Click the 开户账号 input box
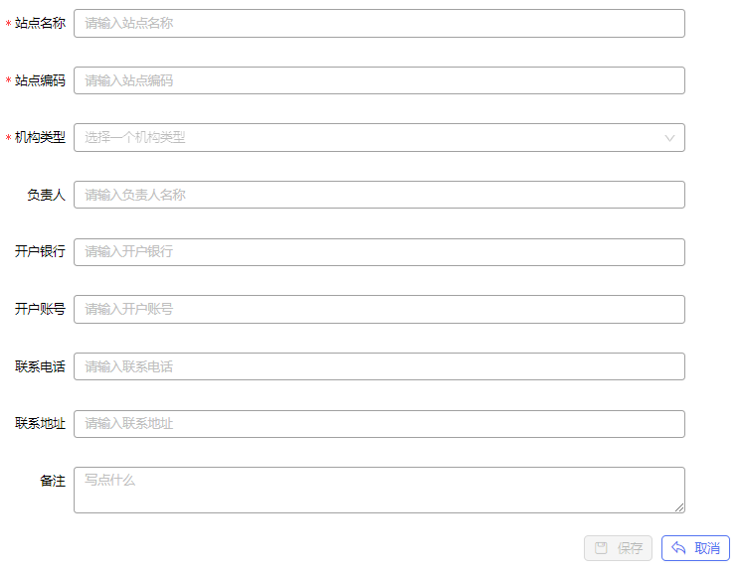 point(379,310)
